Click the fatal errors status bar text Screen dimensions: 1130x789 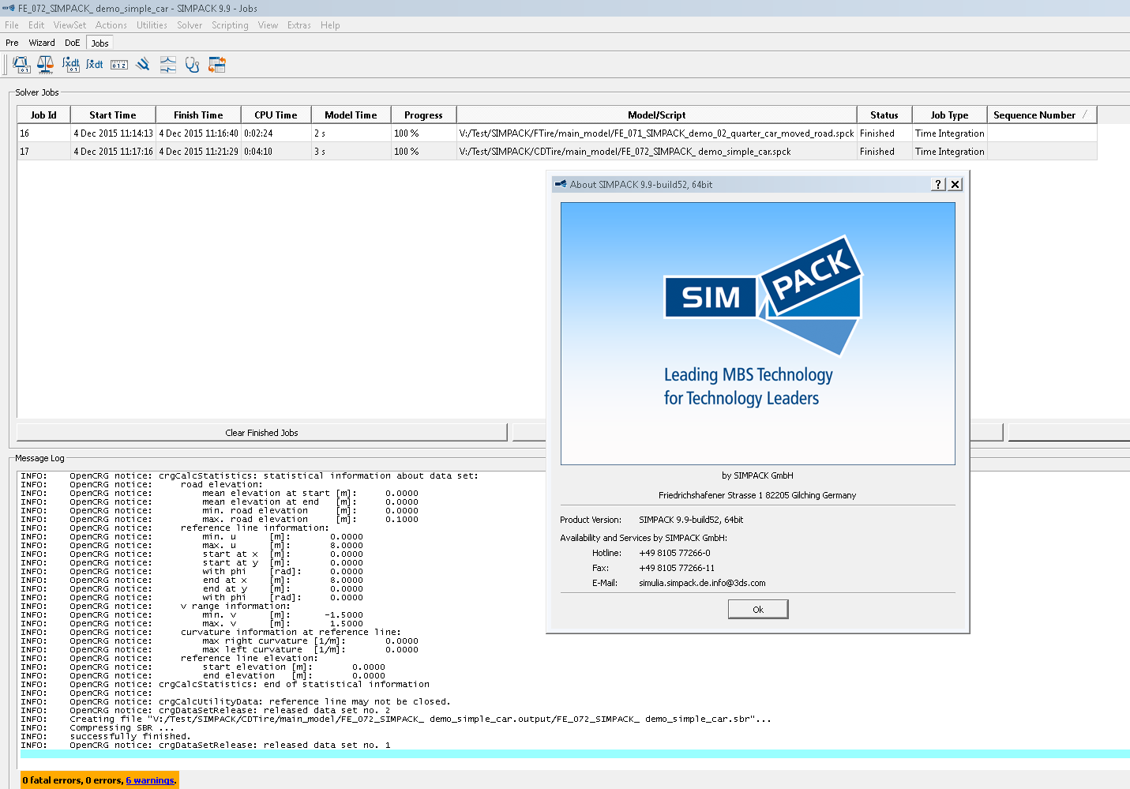click(99, 780)
